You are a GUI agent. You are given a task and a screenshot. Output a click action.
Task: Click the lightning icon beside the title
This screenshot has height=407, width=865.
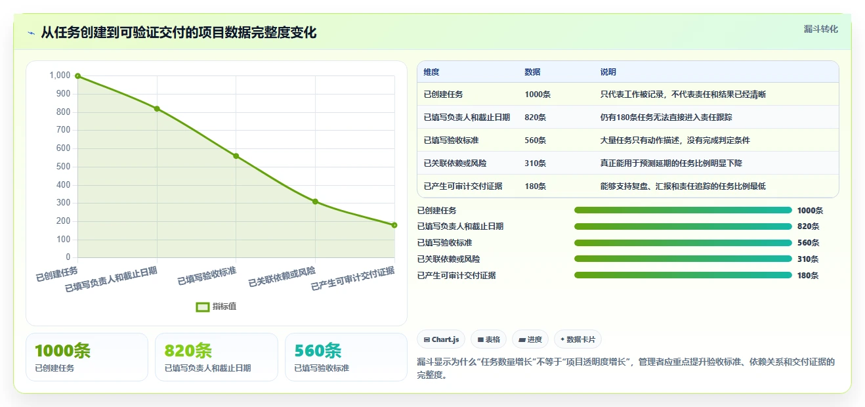tap(32, 33)
